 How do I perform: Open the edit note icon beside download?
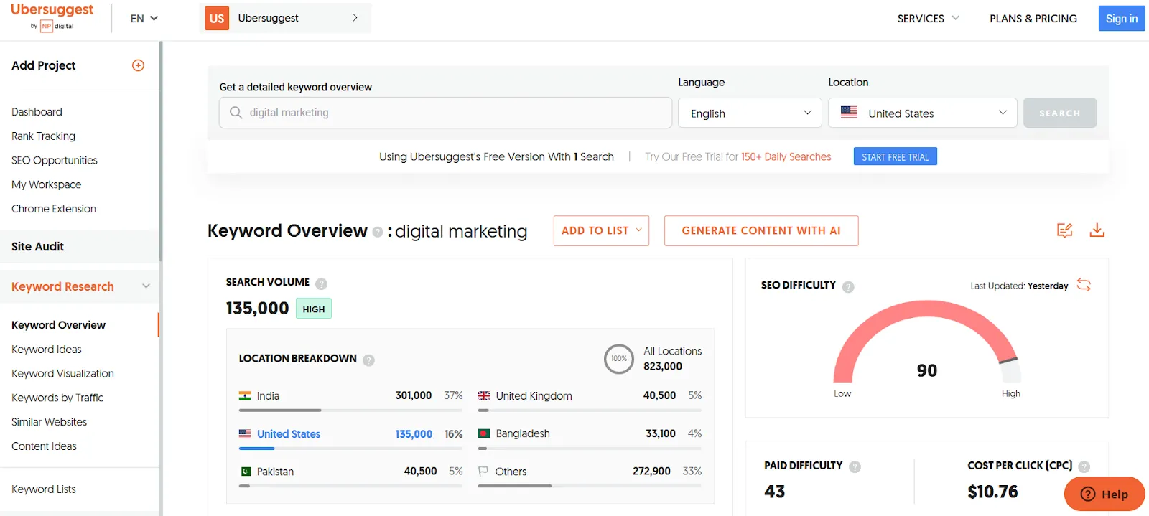coord(1064,230)
